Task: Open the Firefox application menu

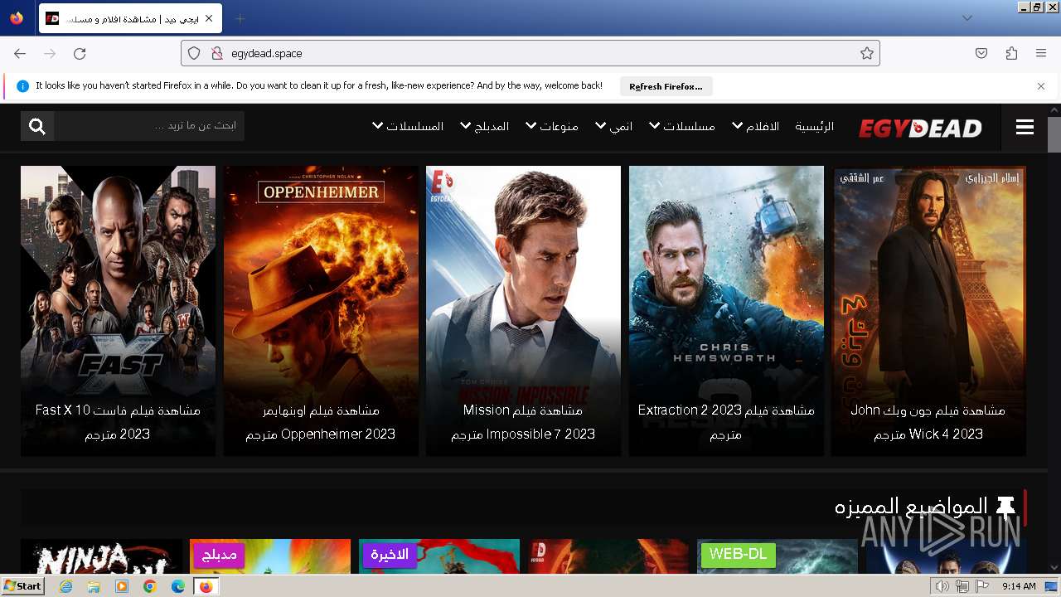Action: tap(1041, 53)
